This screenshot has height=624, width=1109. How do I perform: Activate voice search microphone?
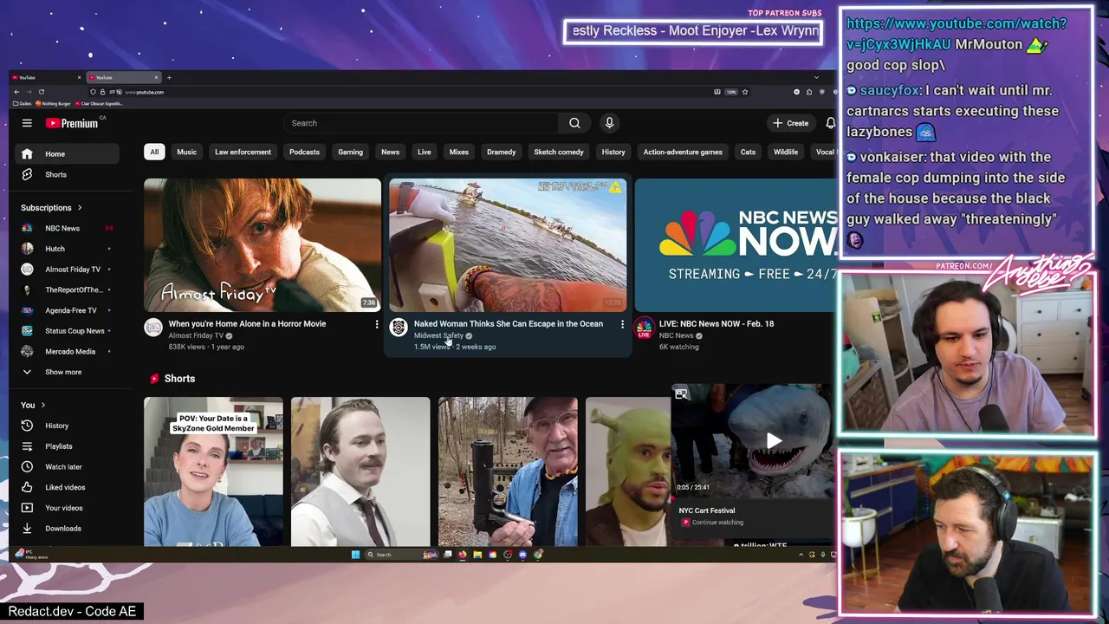(x=609, y=123)
